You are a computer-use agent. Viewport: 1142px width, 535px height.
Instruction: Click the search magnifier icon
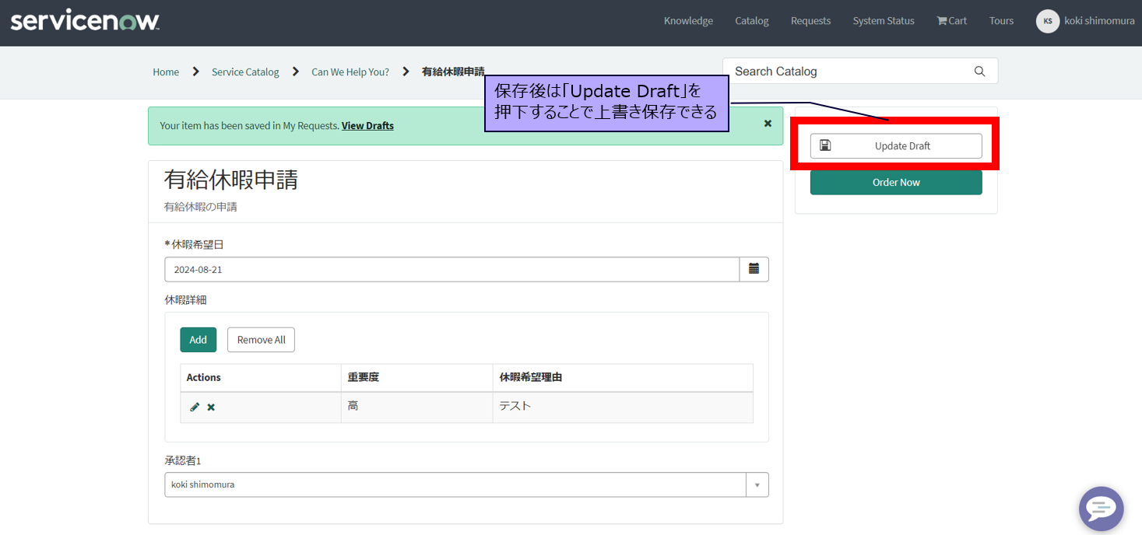[x=979, y=72]
